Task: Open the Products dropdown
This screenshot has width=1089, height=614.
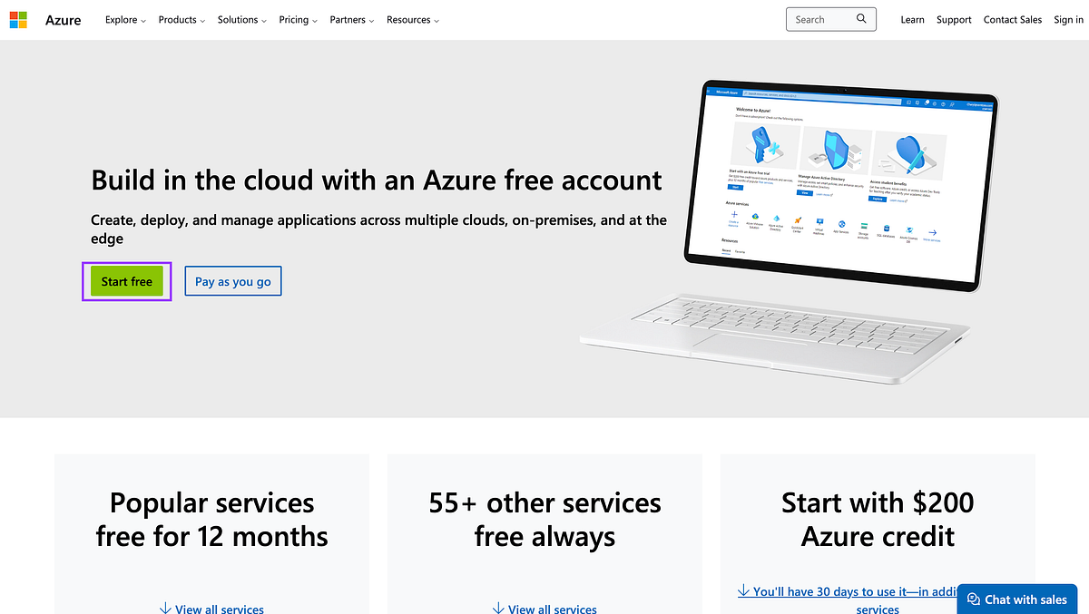Action: coord(181,19)
